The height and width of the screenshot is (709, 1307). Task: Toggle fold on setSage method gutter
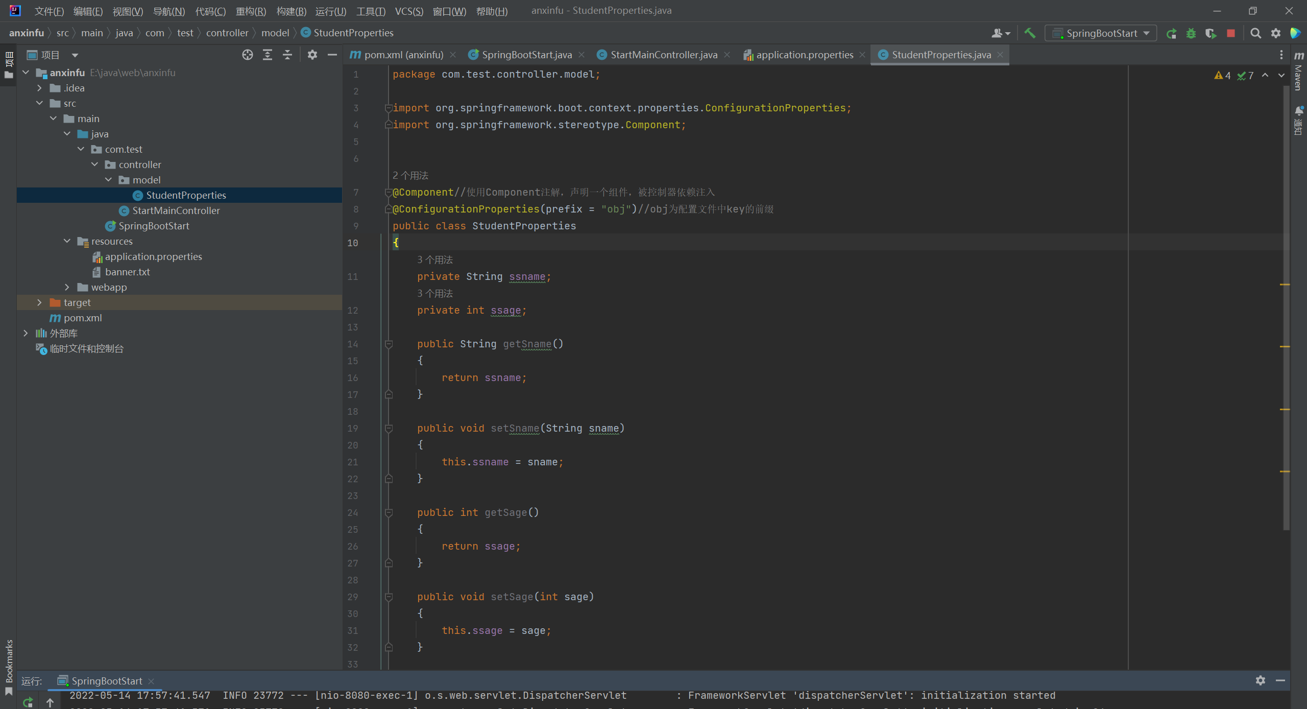pos(389,597)
